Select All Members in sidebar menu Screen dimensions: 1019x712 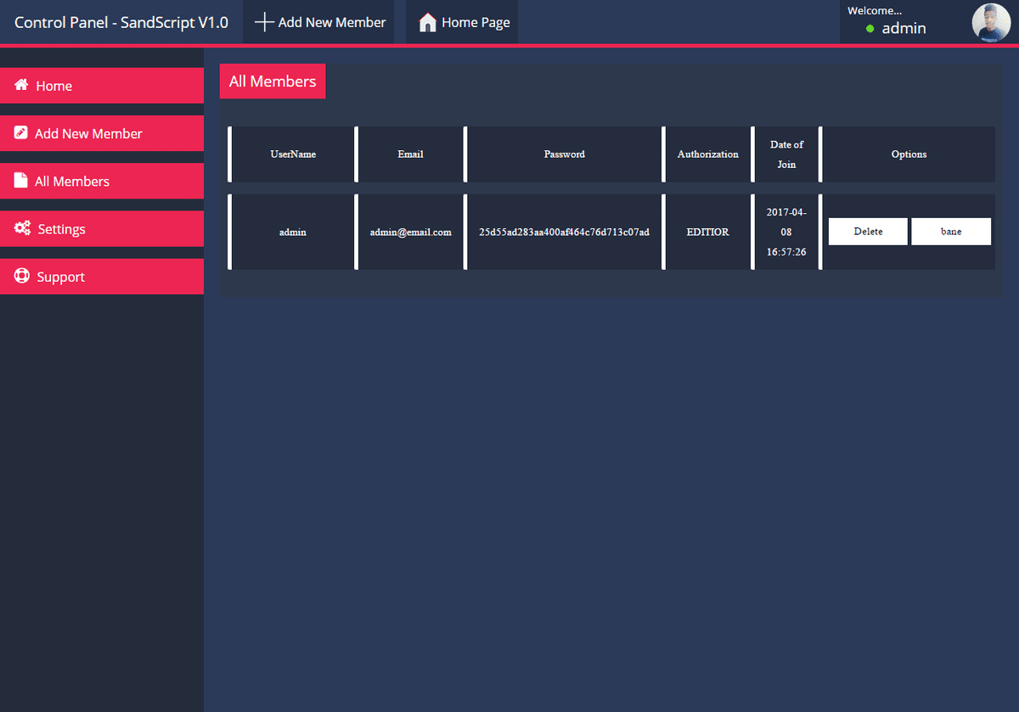72,182
